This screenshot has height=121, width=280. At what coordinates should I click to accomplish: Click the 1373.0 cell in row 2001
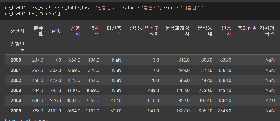coord(206,70)
